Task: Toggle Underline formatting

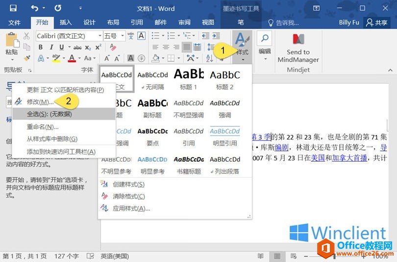Action: click(x=62, y=48)
